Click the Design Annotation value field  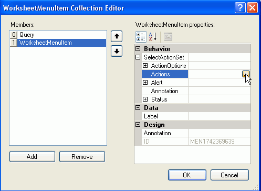click(x=220, y=133)
